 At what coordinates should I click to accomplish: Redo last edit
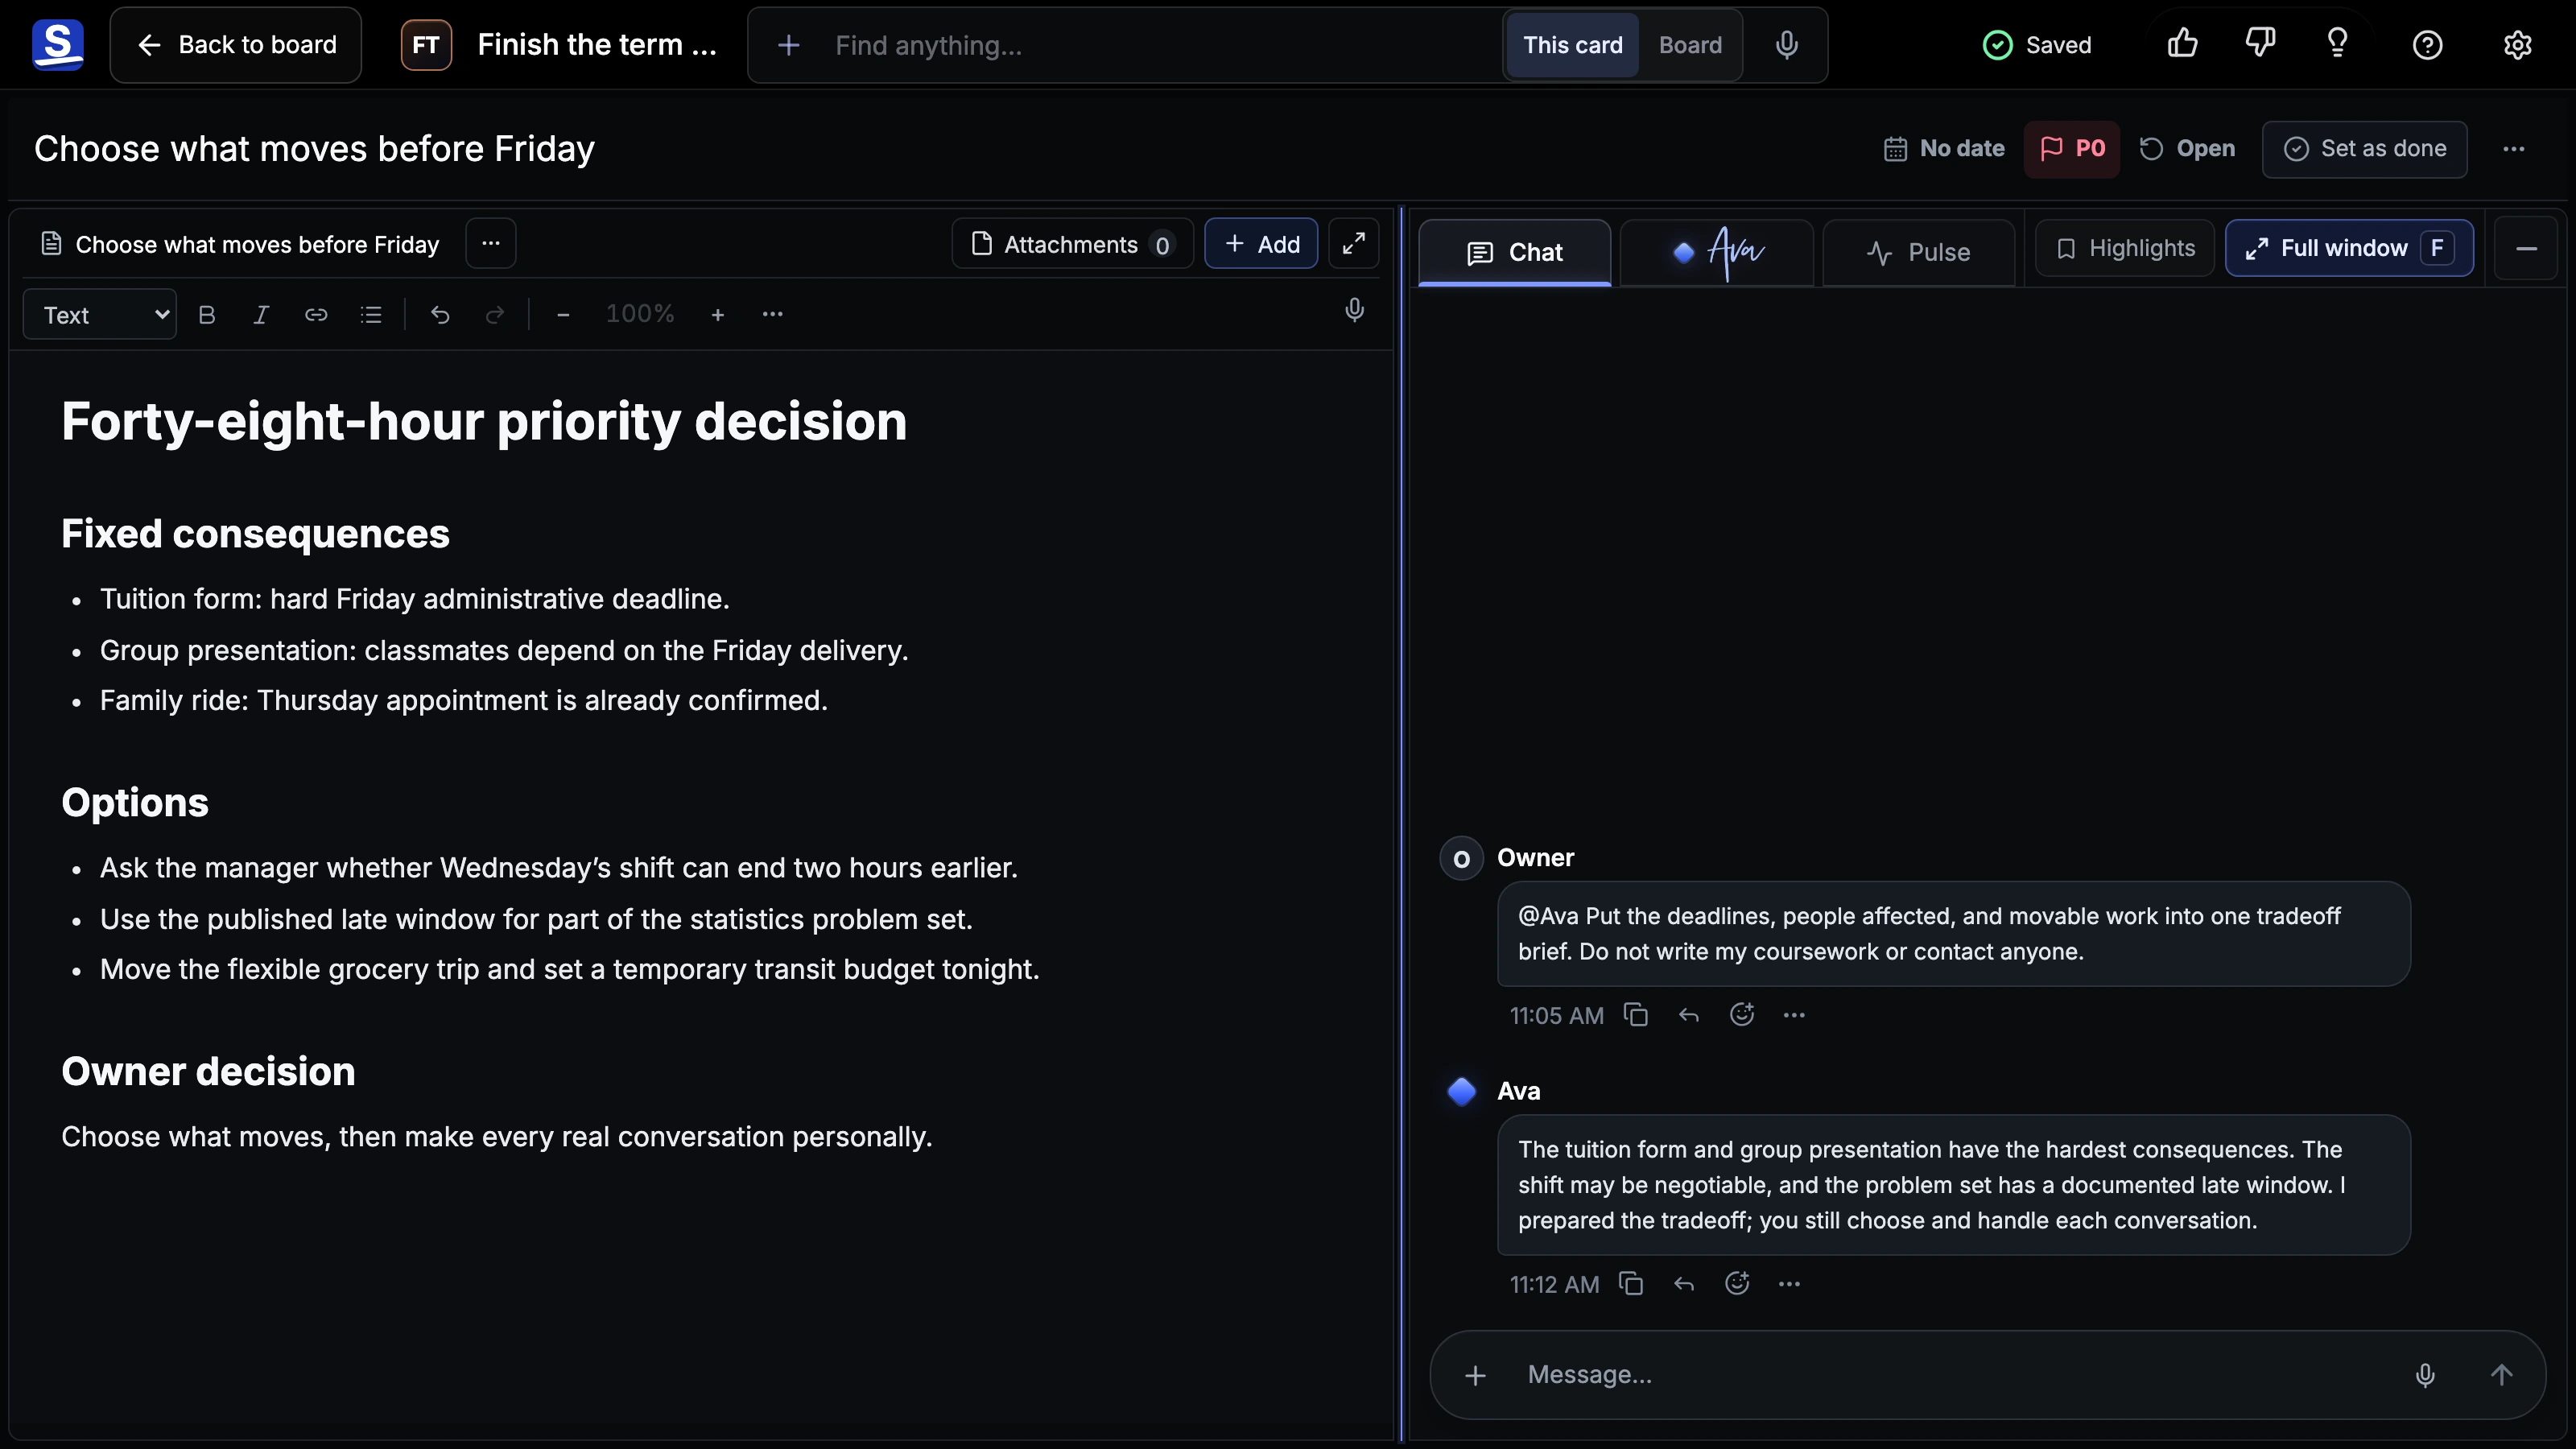(494, 315)
